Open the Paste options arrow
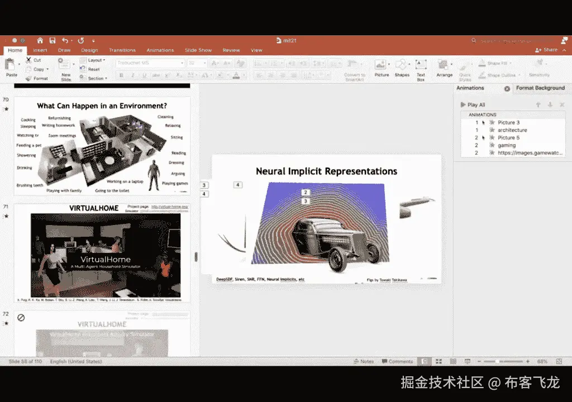The image size is (572, 402). pos(20,65)
